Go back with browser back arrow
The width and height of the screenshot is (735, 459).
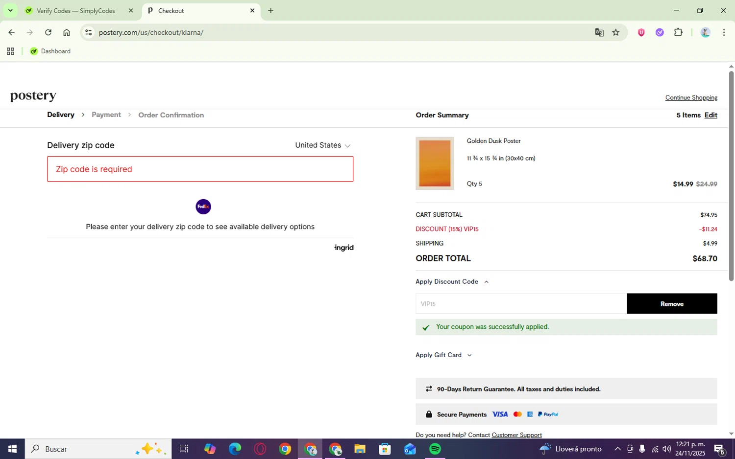tap(11, 33)
